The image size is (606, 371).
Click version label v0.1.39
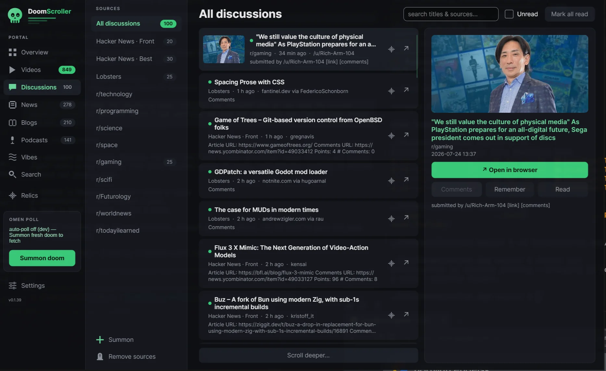click(x=15, y=300)
